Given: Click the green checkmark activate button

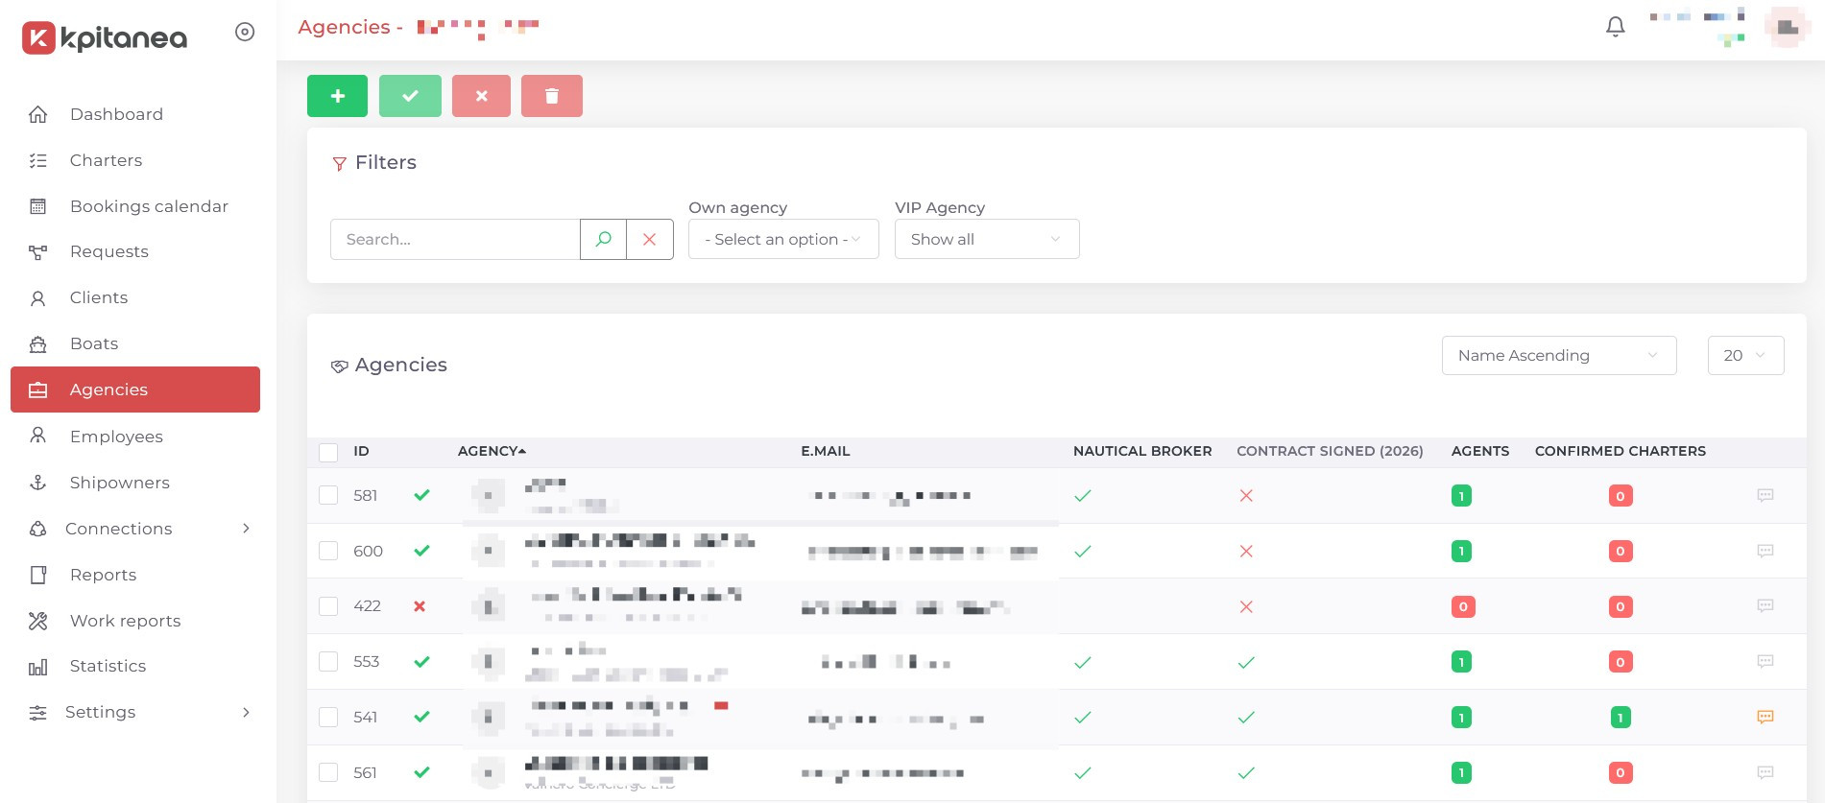Looking at the screenshot, I should 410,96.
